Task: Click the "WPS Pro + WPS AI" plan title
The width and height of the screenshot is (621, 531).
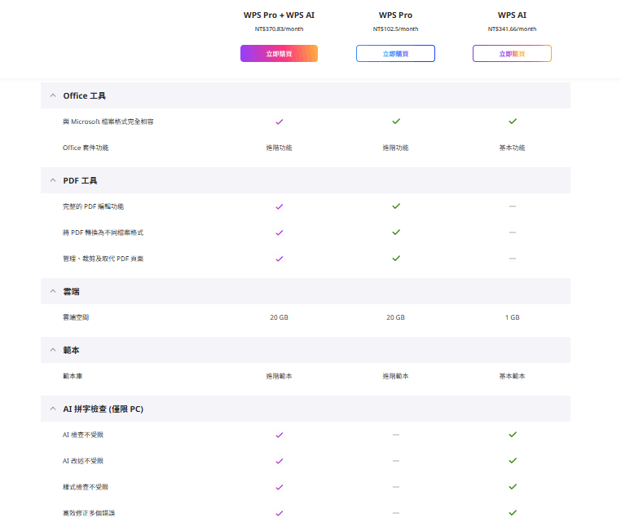Action: coord(279,15)
